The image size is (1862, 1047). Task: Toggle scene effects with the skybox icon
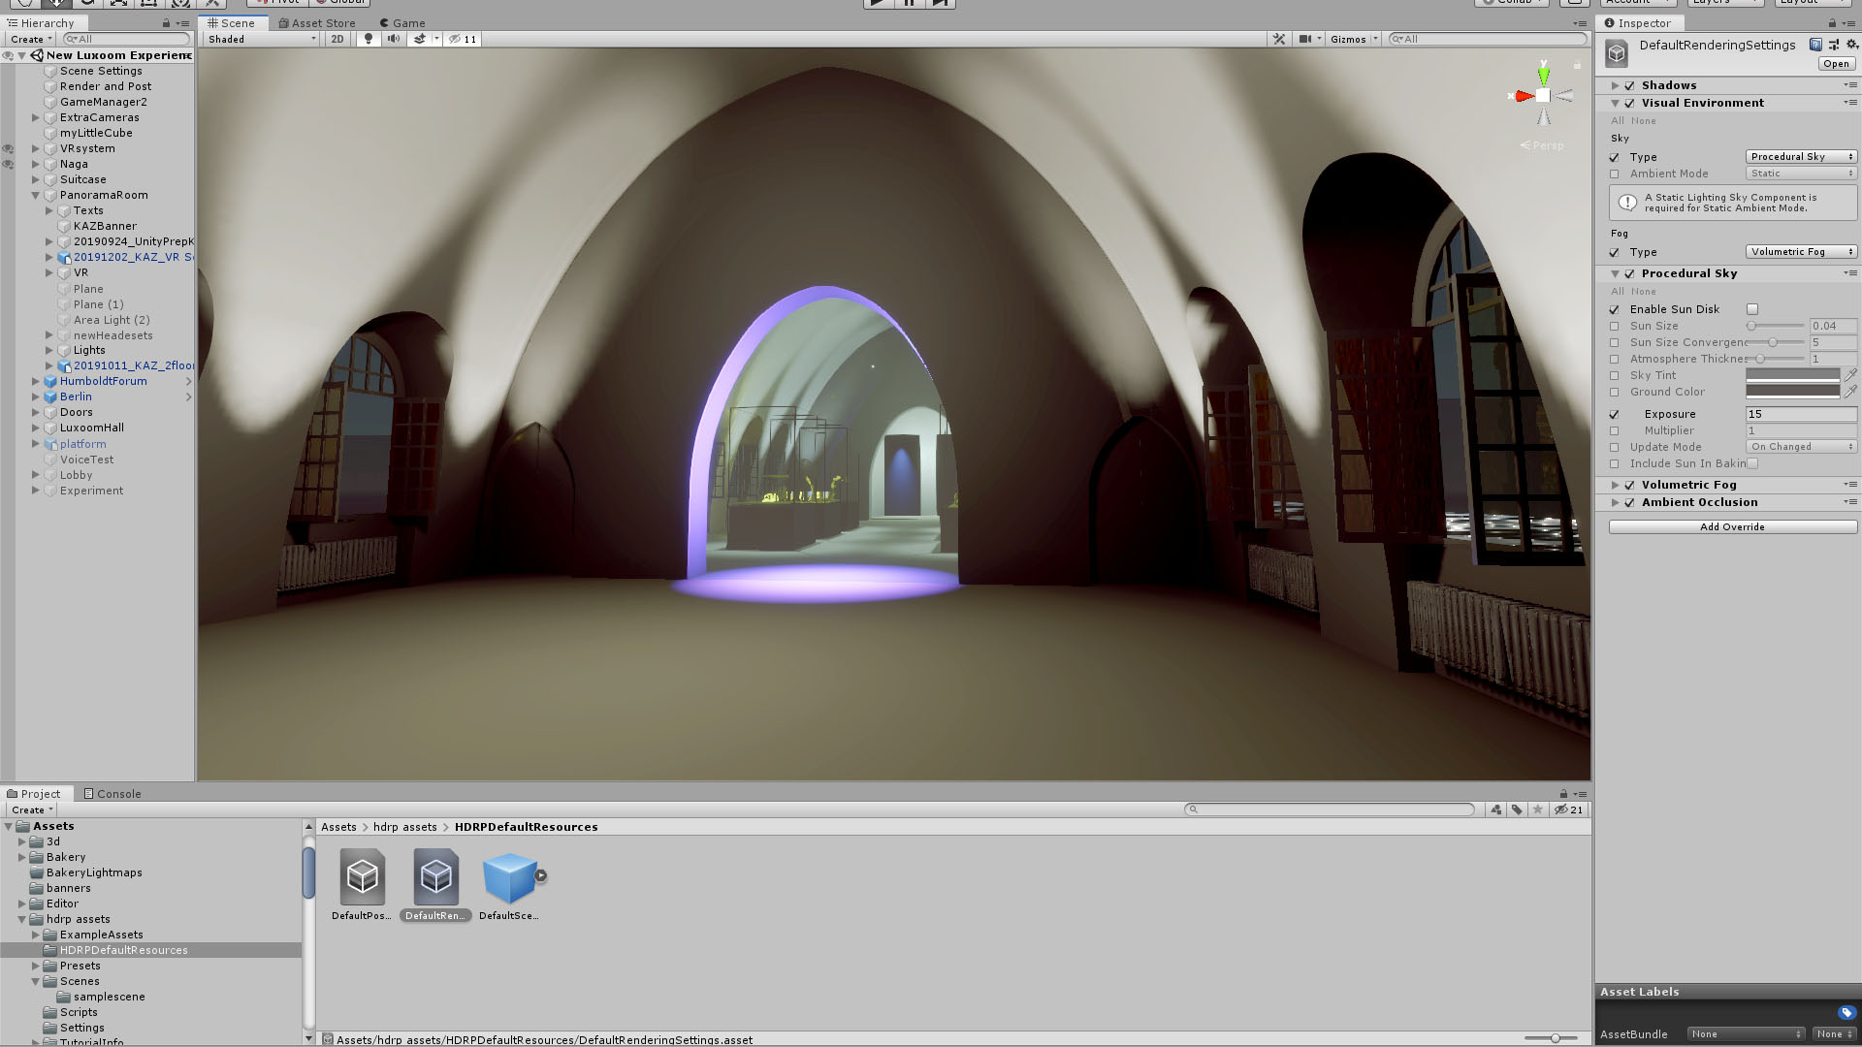(x=420, y=39)
